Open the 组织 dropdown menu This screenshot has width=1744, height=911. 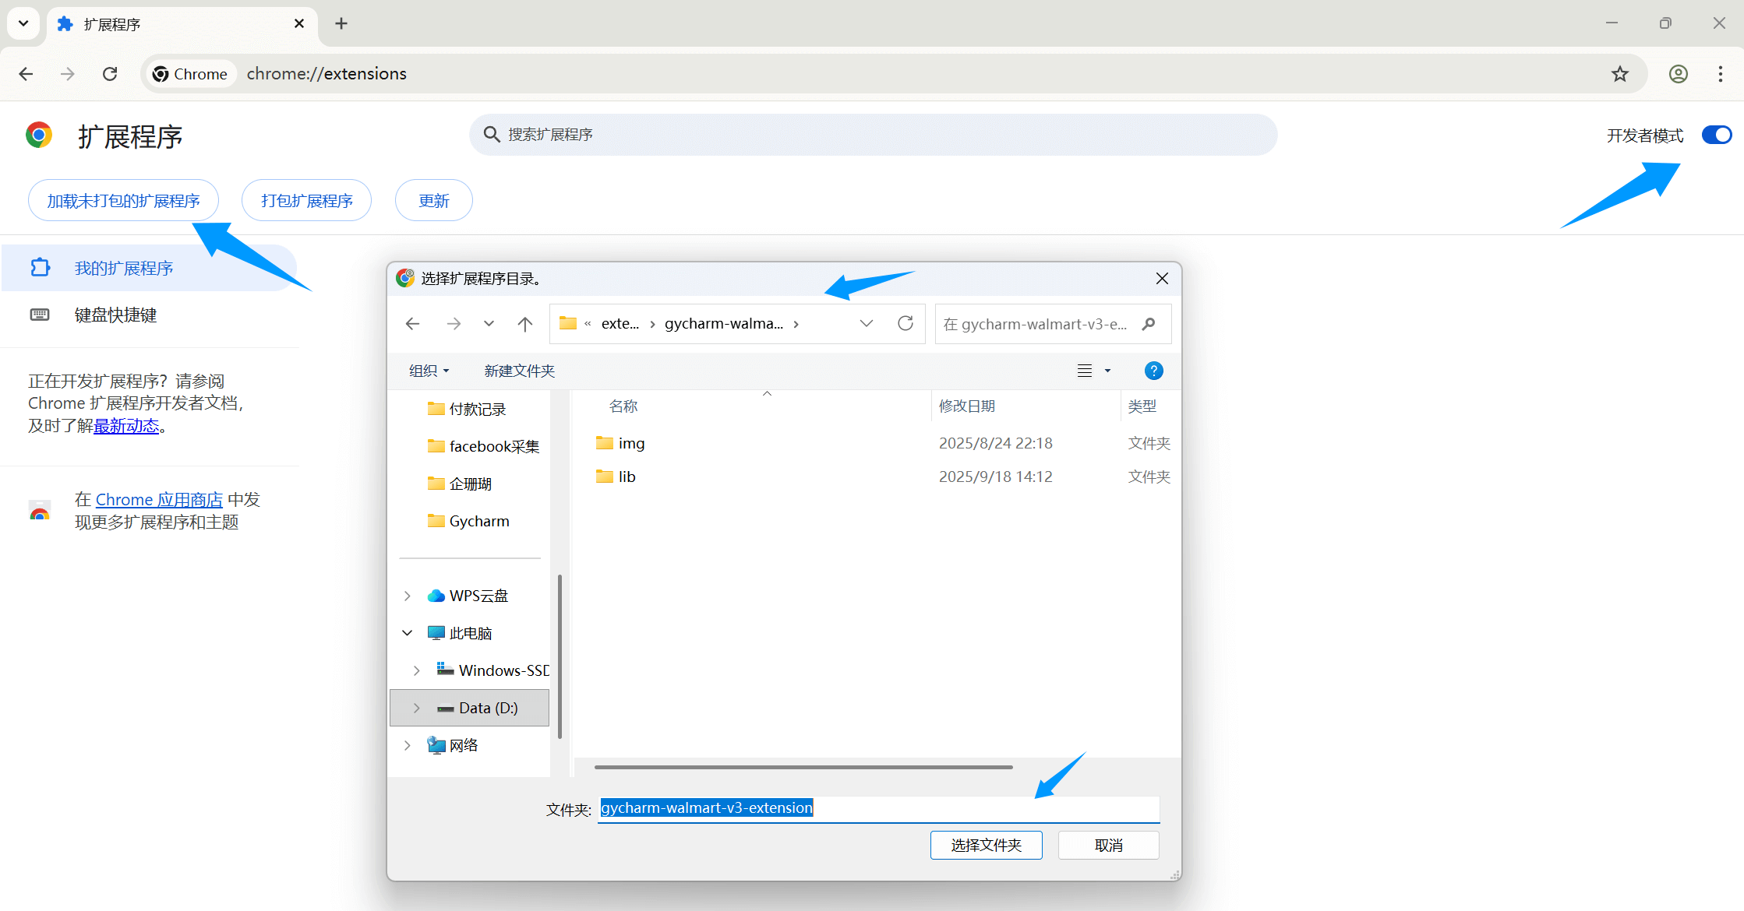tap(429, 371)
